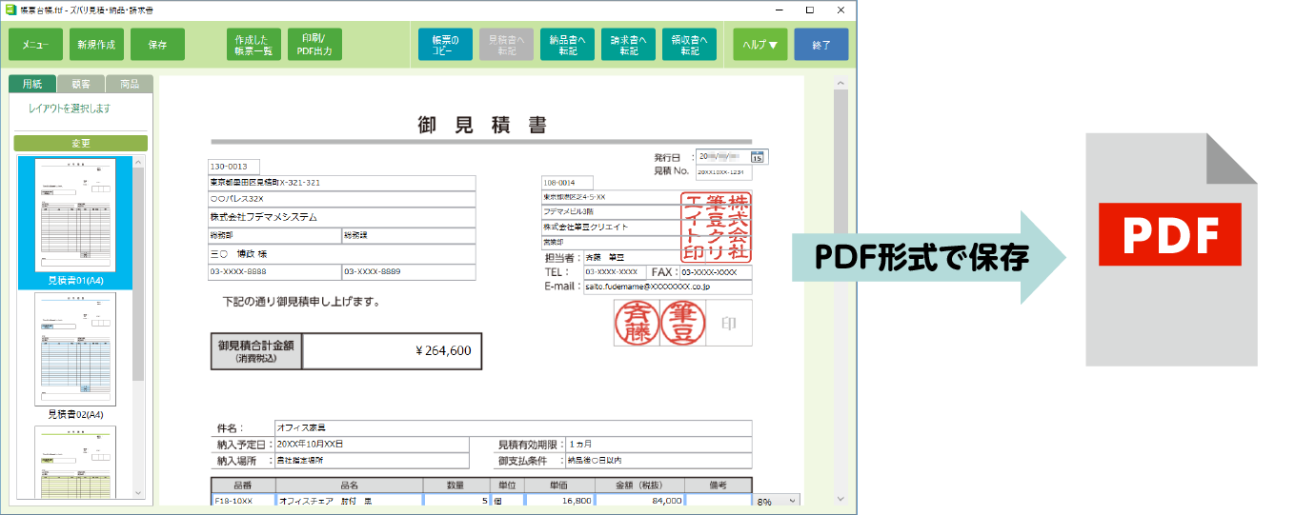Screen dimensions: 1296x515
Task: Click the 品番 cell F18-10XX
Action: 243,501
